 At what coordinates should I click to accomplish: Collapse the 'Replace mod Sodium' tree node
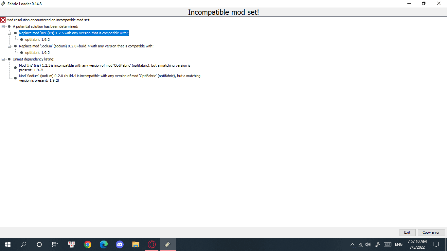[x=9, y=46]
